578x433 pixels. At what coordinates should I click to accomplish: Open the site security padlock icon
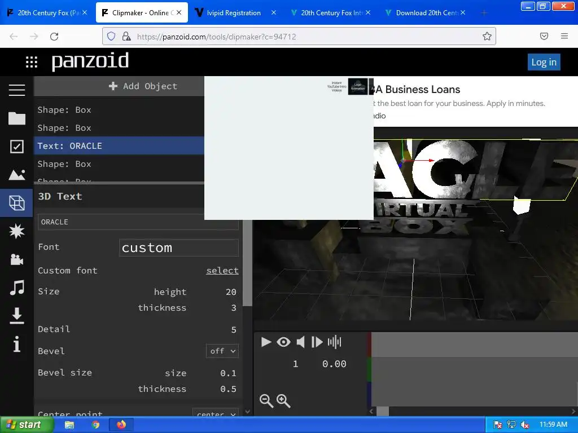(x=126, y=36)
